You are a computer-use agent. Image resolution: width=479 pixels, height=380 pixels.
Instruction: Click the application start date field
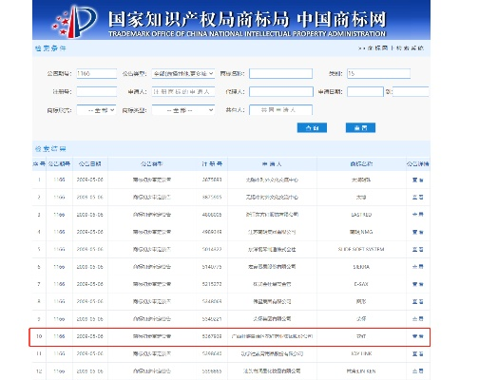365,92
